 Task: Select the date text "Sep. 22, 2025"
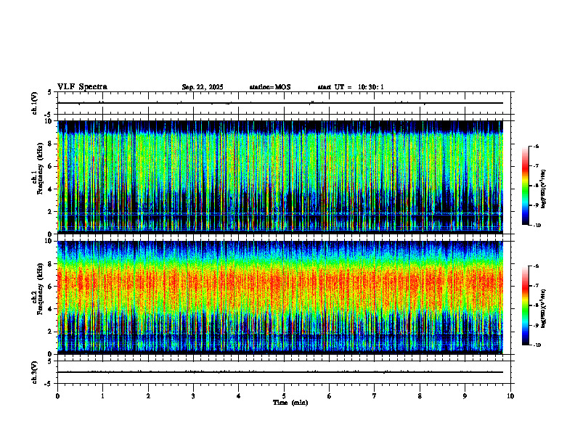[x=203, y=87]
